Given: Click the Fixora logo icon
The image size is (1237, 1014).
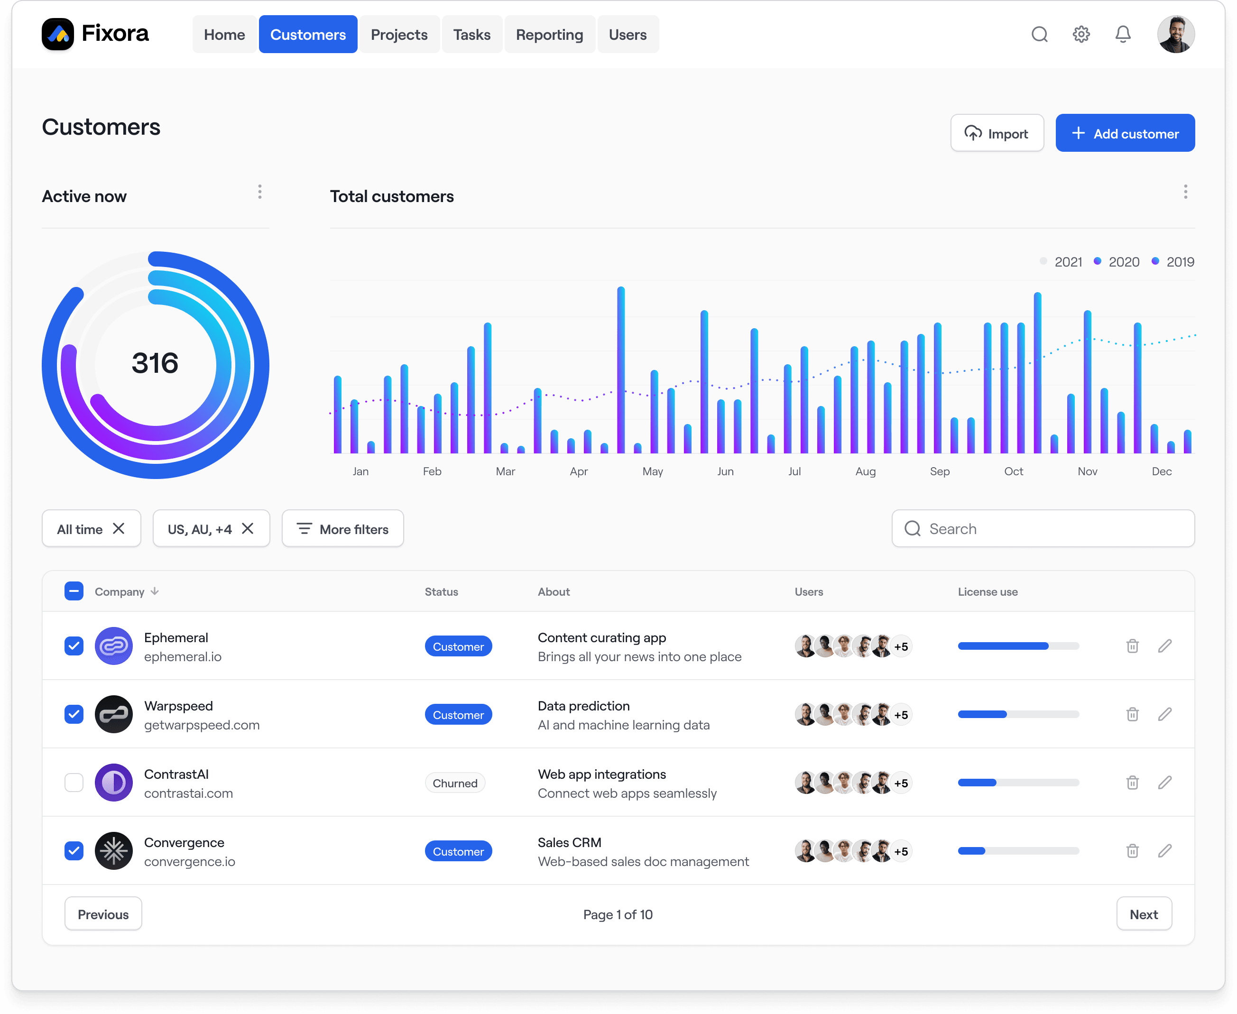Looking at the screenshot, I should coord(57,34).
